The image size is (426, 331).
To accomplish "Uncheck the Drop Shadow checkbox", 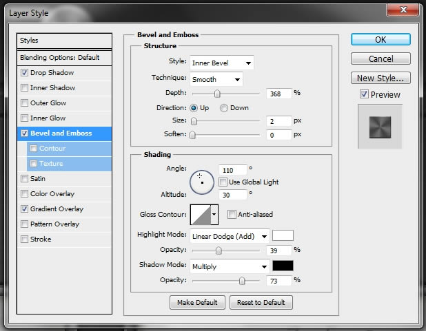I will pos(24,72).
